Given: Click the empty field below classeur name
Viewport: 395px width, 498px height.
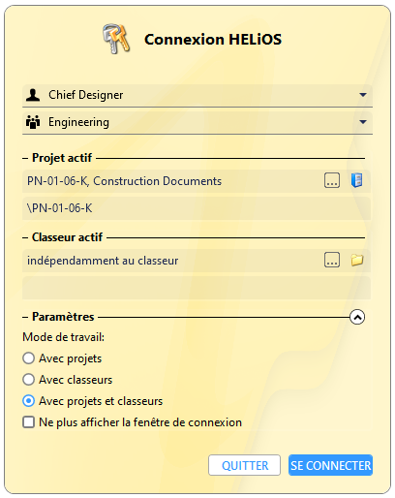Looking at the screenshot, I should [197, 288].
